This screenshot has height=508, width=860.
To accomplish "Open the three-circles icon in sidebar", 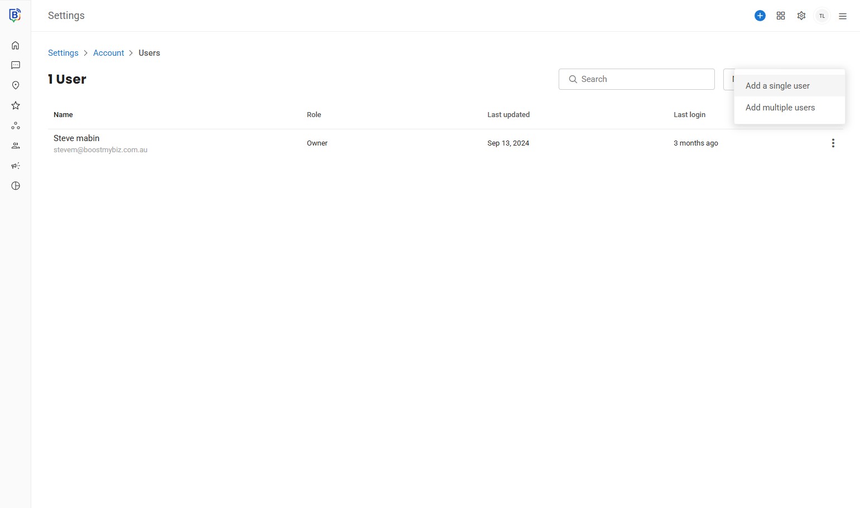I will point(16,126).
